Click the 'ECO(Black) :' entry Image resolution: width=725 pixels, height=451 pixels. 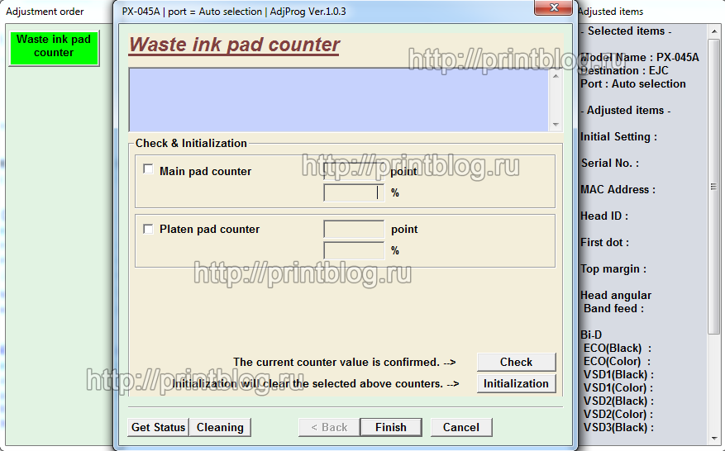618,348
